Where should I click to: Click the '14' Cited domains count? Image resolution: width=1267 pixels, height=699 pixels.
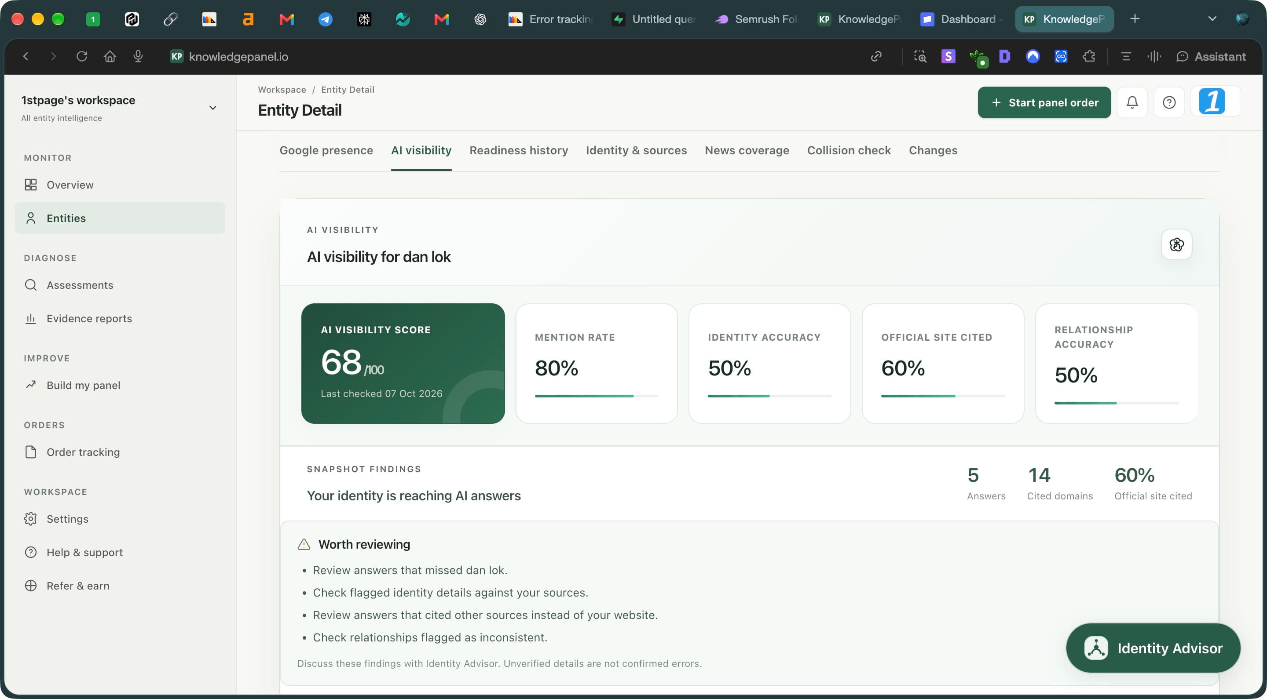tap(1039, 475)
